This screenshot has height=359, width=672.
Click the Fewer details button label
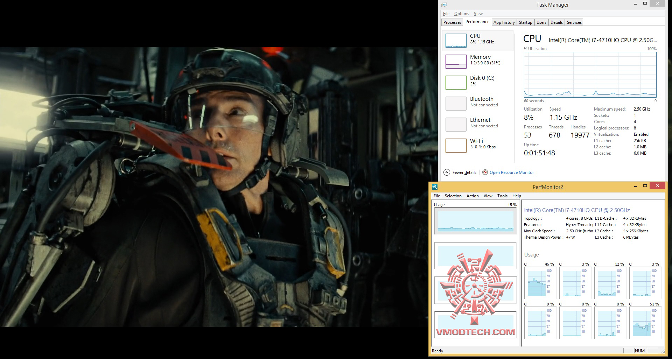[464, 173]
